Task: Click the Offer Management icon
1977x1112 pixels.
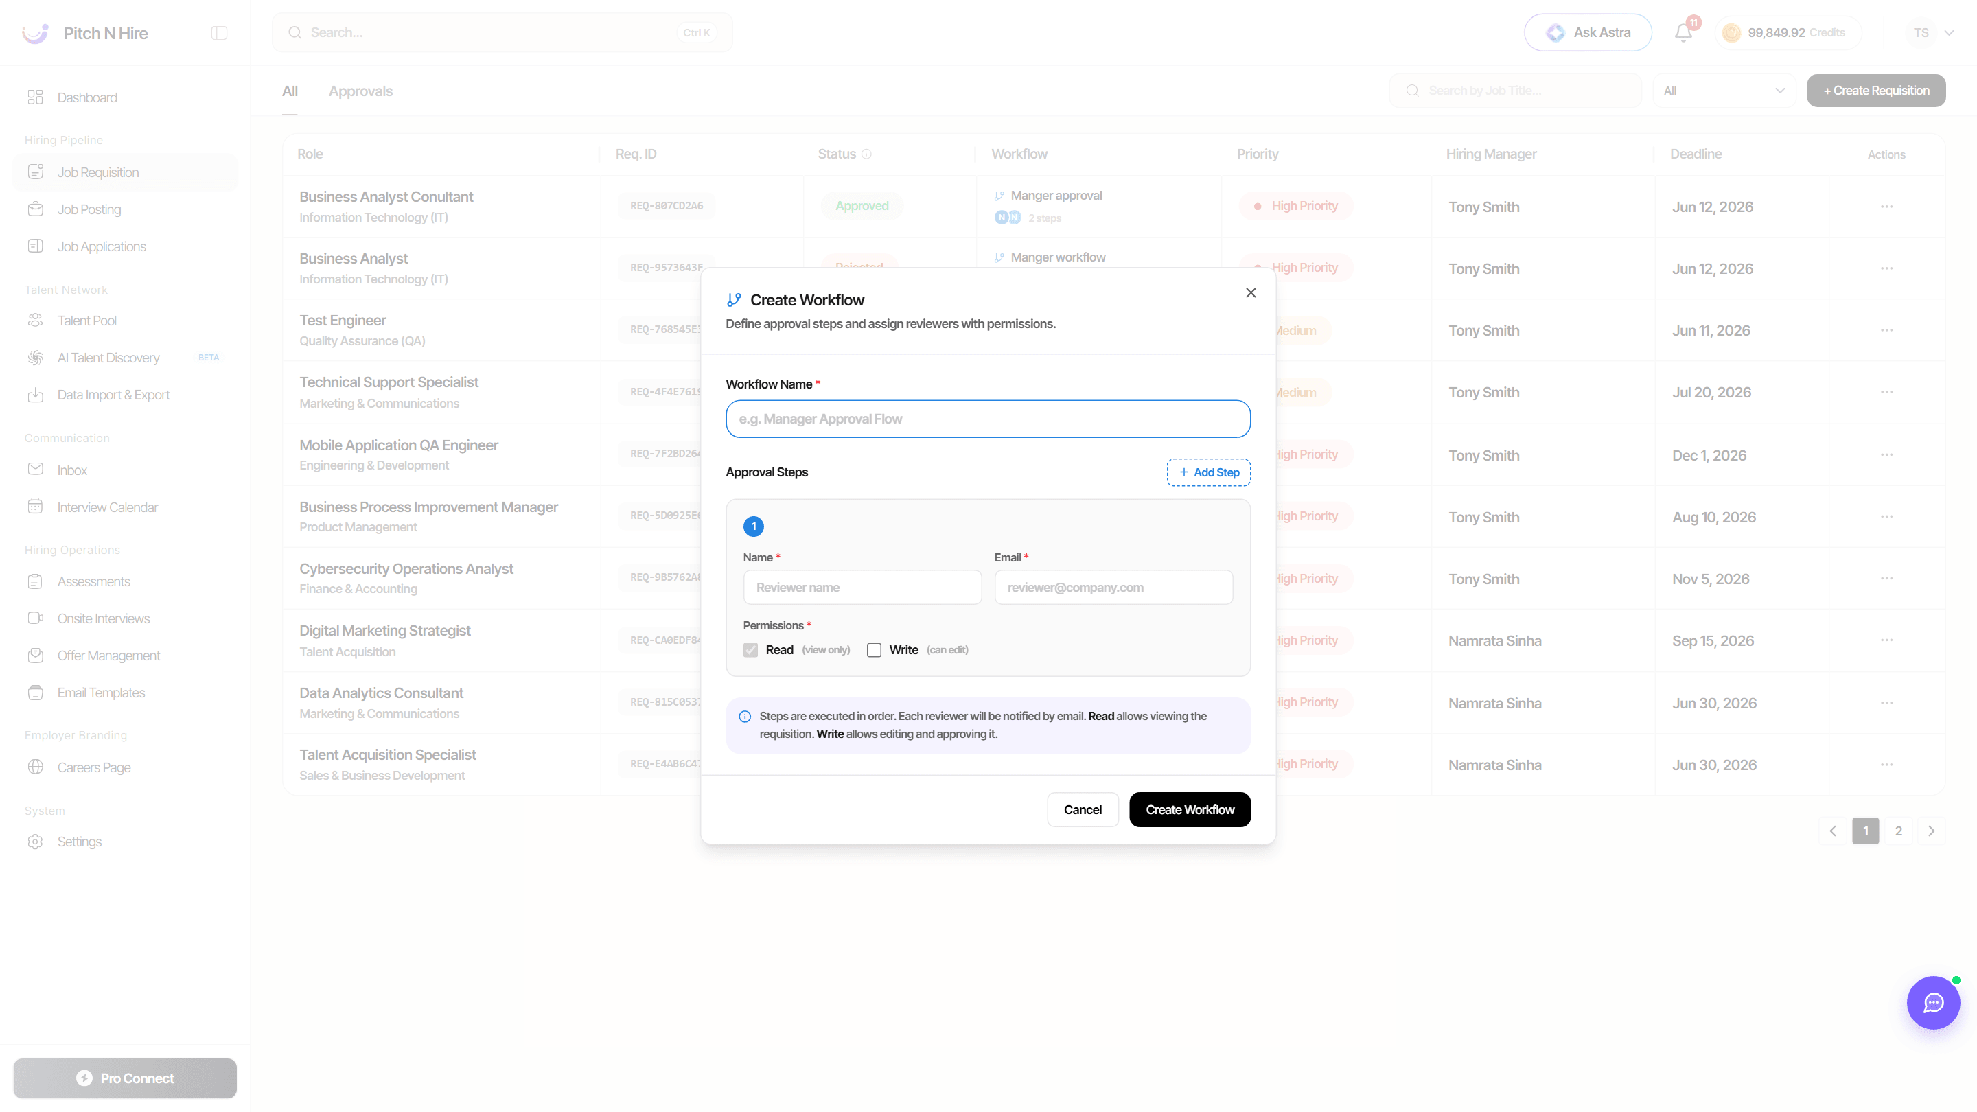Action: click(x=35, y=656)
